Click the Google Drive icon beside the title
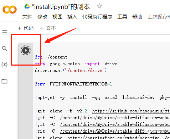 27,6
